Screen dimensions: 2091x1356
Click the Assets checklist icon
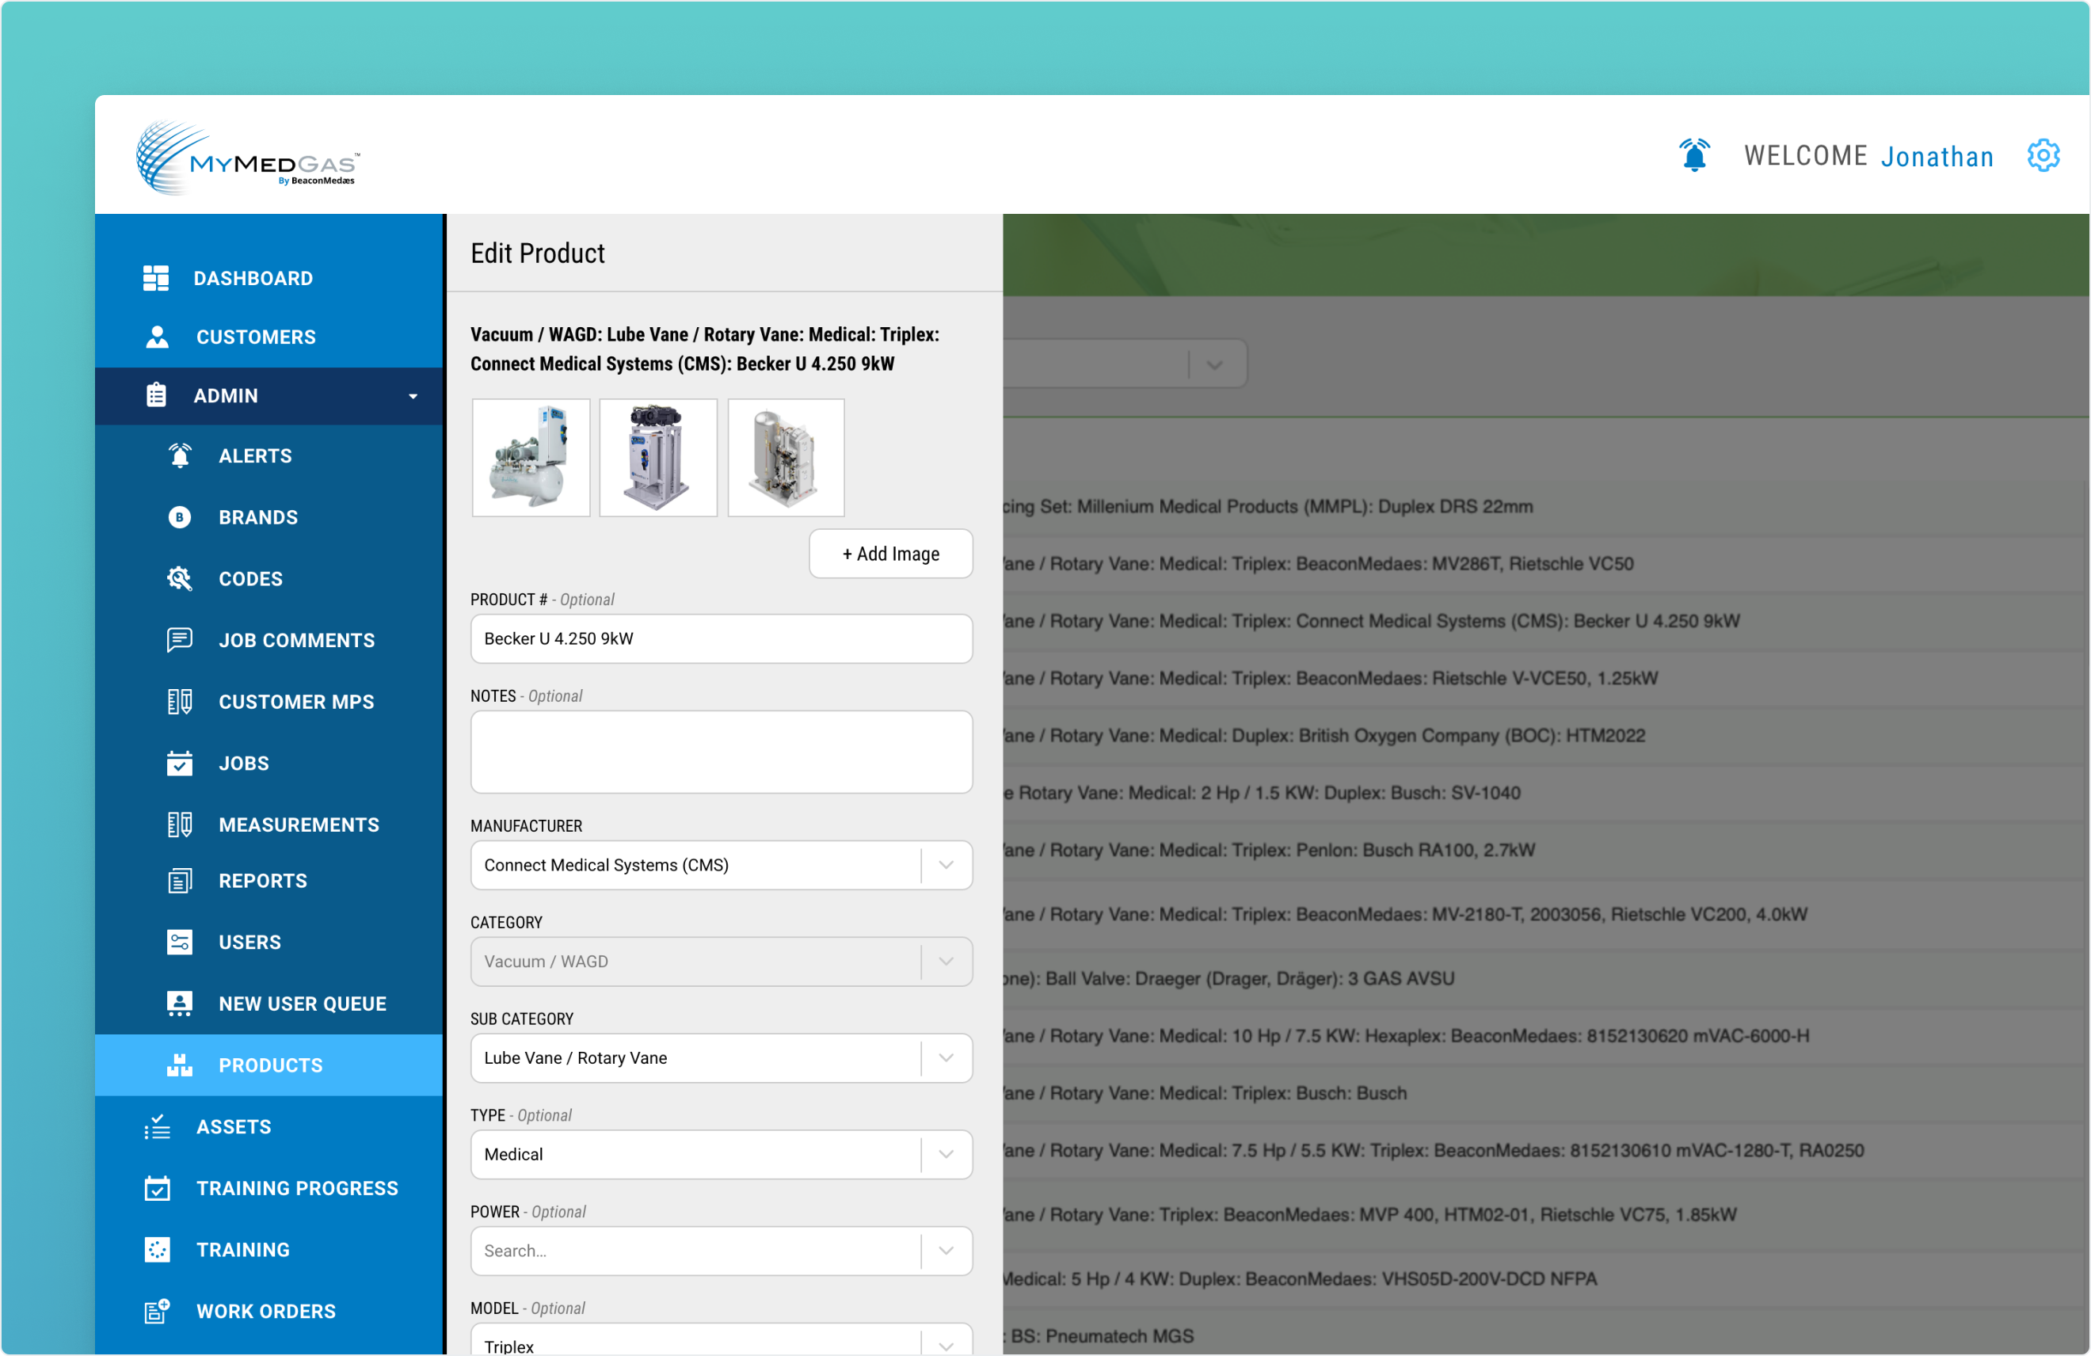[158, 1128]
